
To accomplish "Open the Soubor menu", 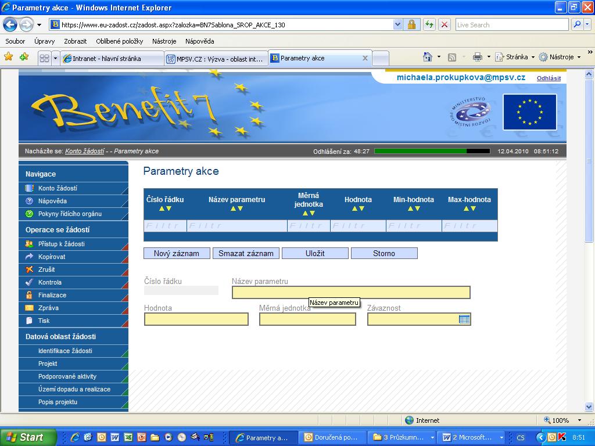I will 15,41.
